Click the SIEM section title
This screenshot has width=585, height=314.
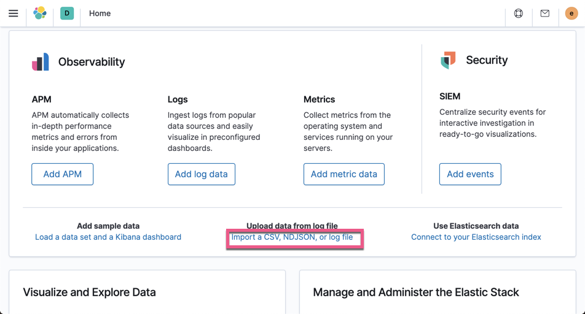click(450, 96)
